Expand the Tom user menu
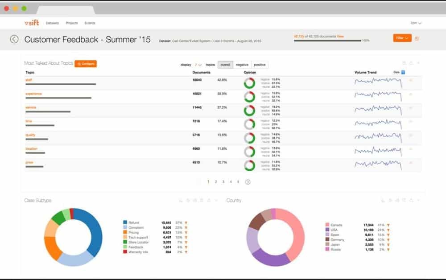The width and height of the screenshot is (446, 280). click(416, 23)
